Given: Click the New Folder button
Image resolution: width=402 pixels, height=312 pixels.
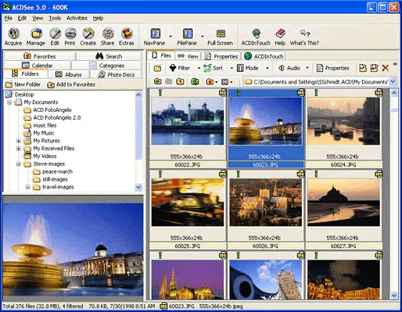Looking at the screenshot, I should (23, 84).
